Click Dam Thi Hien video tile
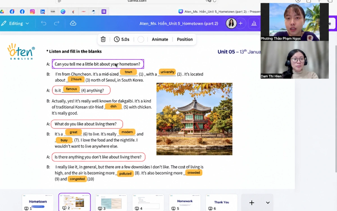The height and width of the screenshot is (211, 337). pyautogui.click(x=295, y=60)
